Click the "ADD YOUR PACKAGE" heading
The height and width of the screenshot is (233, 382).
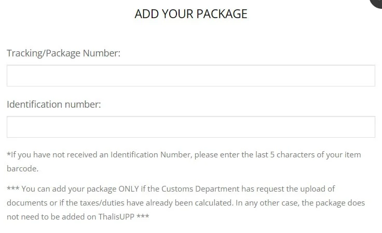point(190,14)
